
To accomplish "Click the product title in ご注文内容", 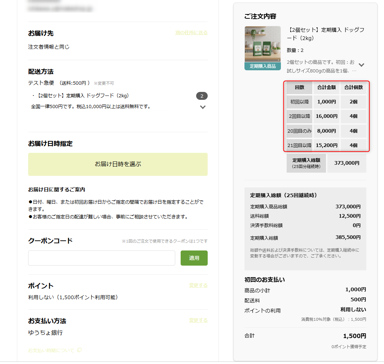I will click(x=326, y=34).
